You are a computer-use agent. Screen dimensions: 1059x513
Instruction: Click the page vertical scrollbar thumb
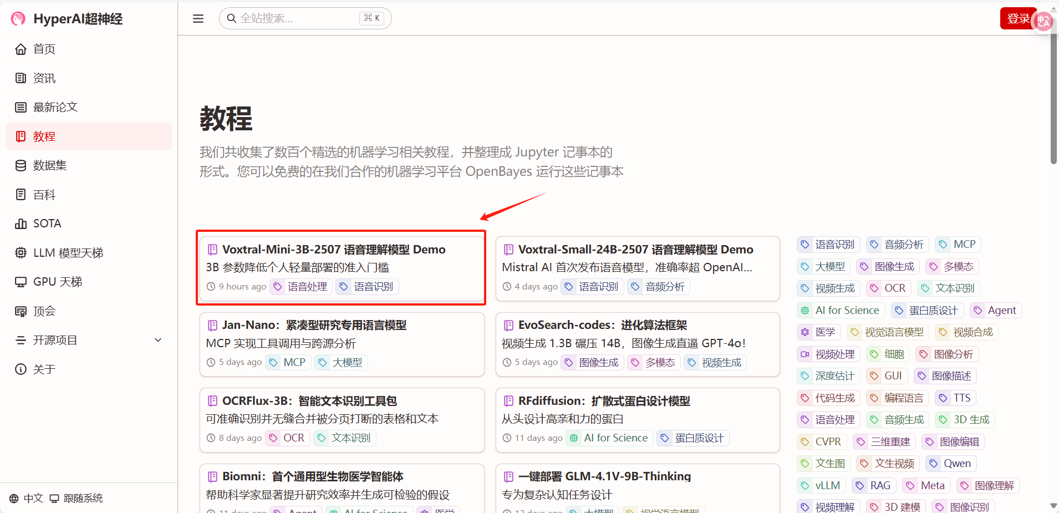(1053, 100)
